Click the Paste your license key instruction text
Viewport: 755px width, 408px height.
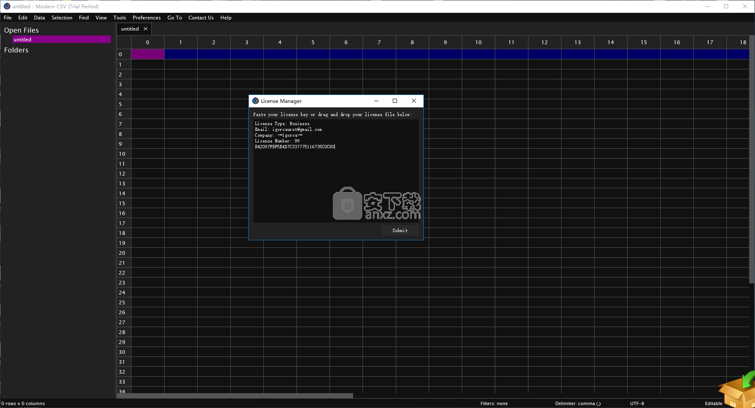(332, 114)
